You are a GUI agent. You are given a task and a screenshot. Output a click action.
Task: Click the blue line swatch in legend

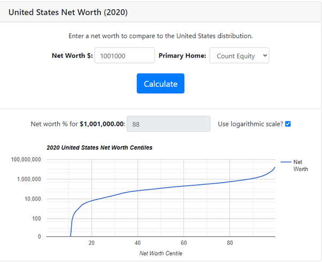pyautogui.click(x=285, y=162)
